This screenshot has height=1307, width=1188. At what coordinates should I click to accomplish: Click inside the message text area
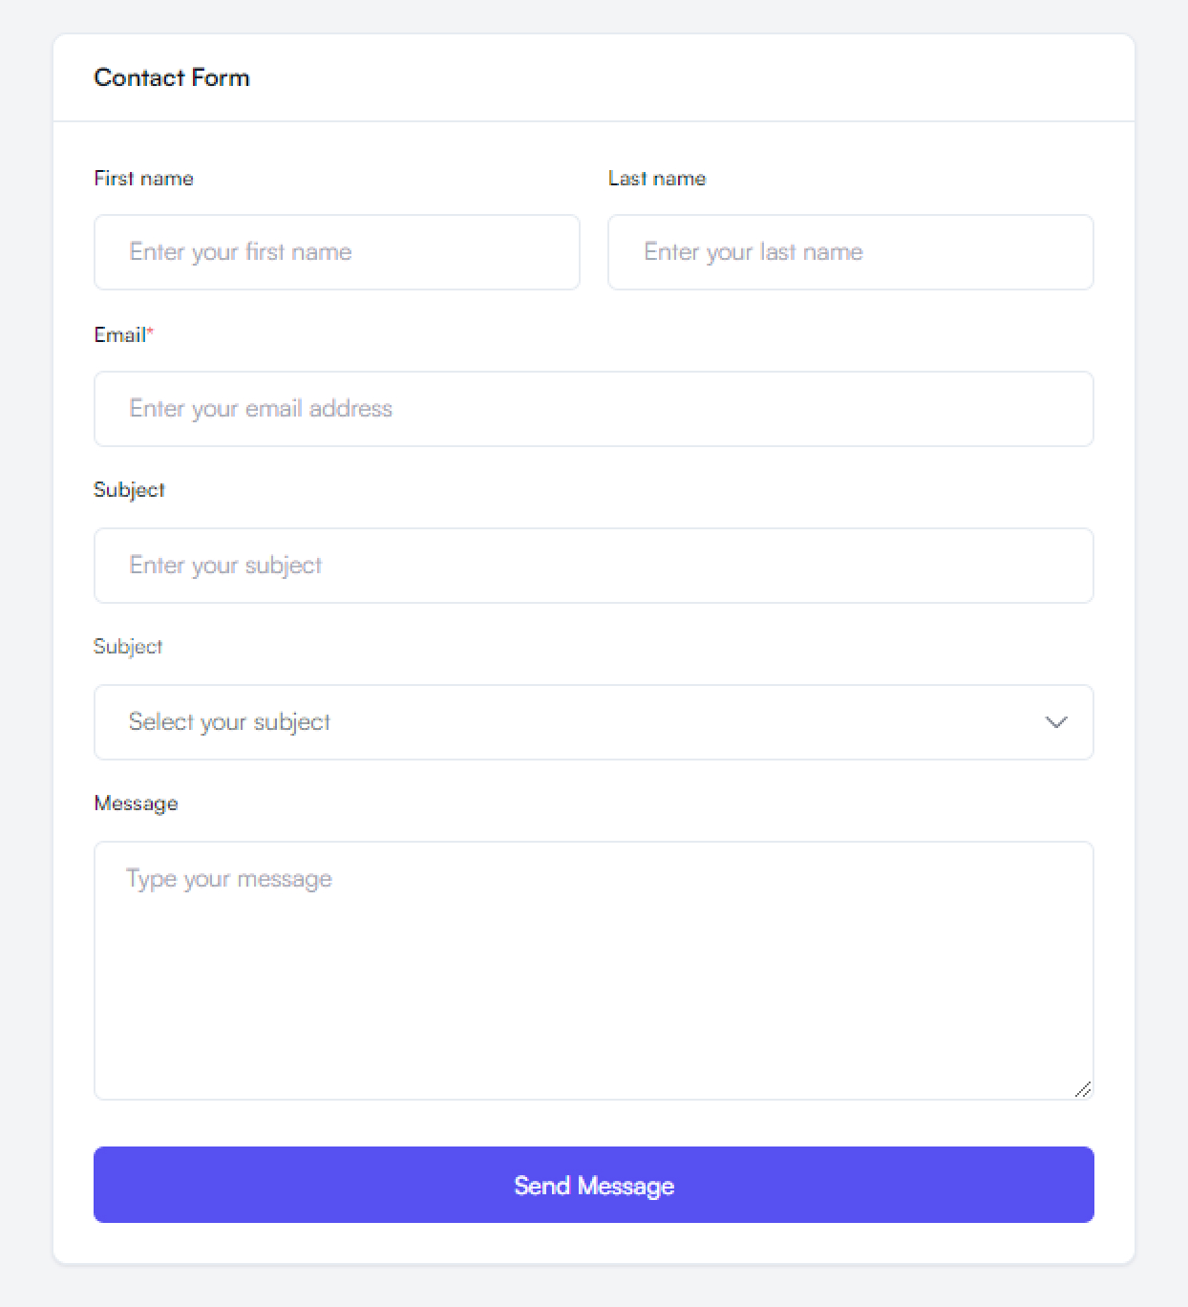pos(592,984)
